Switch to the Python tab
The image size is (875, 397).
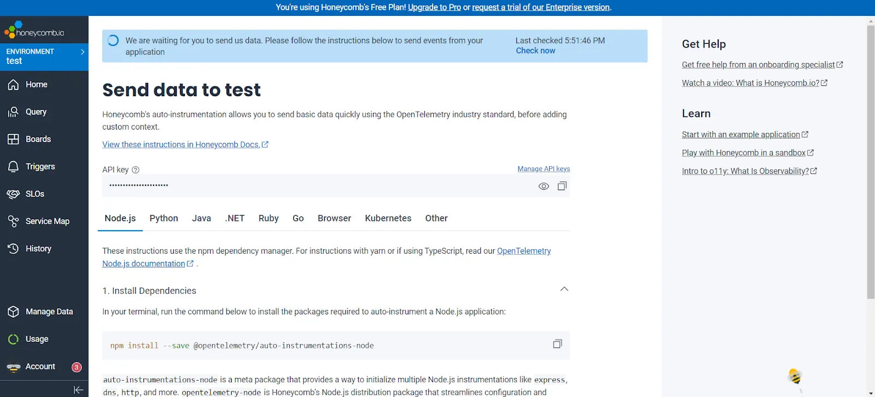coord(164,218)
